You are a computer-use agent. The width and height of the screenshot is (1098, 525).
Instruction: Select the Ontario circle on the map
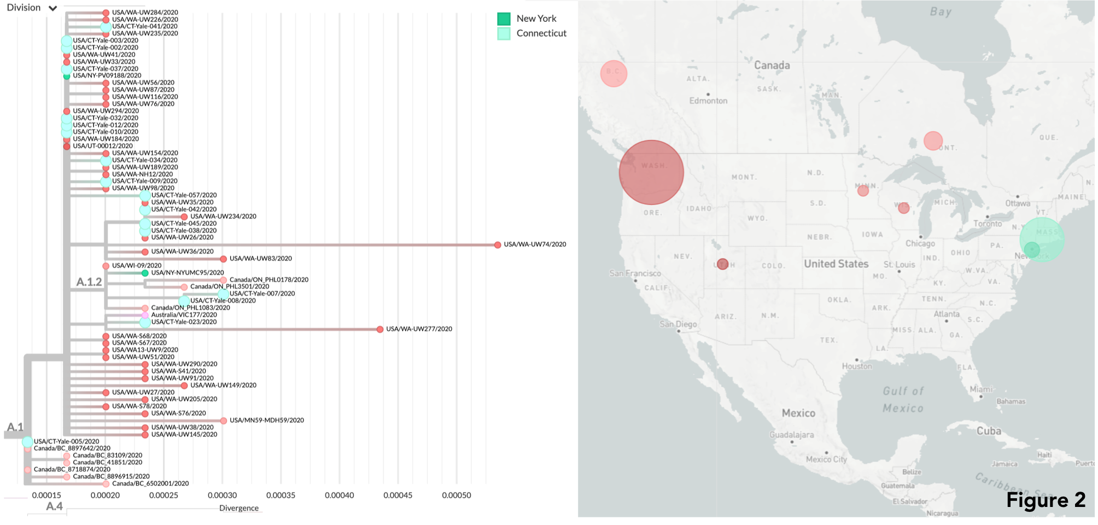click(x=933, y=141)
